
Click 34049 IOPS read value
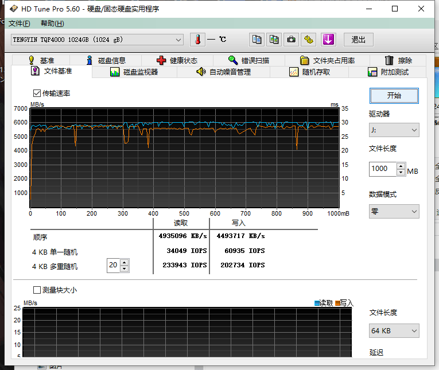(187, 251)
